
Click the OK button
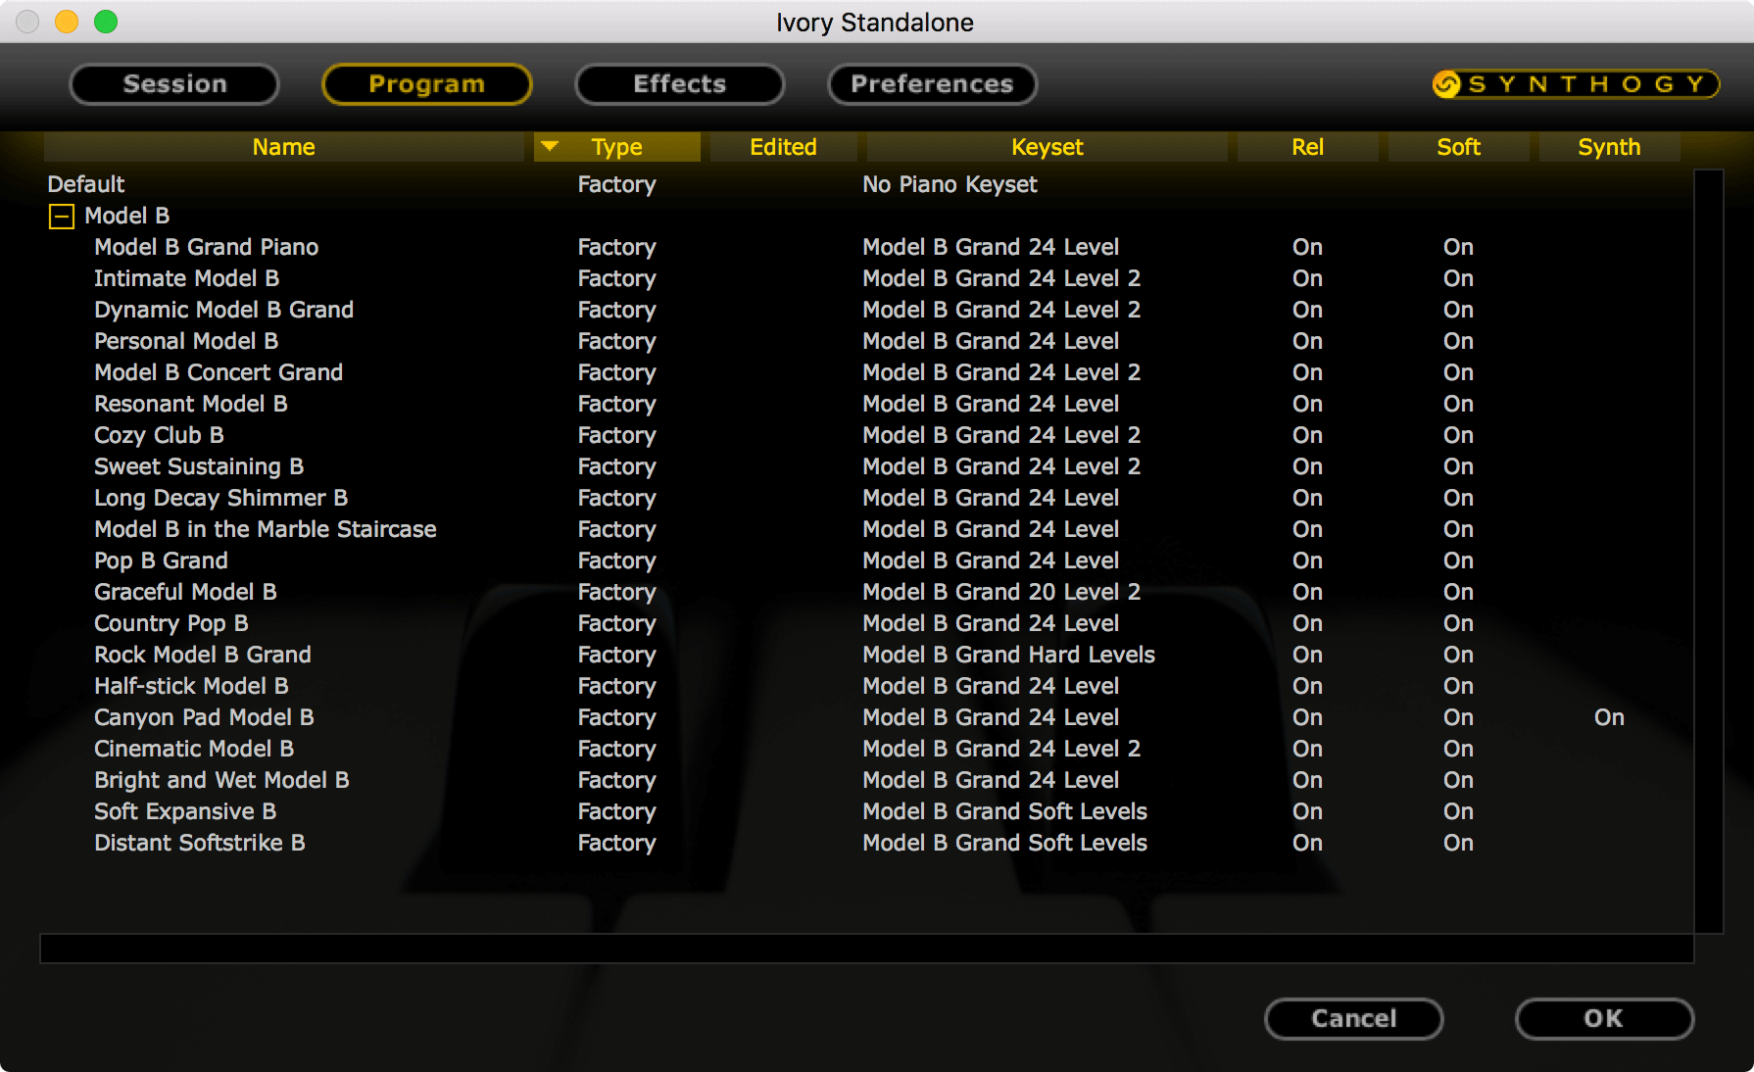(x=1604, y=1018)
